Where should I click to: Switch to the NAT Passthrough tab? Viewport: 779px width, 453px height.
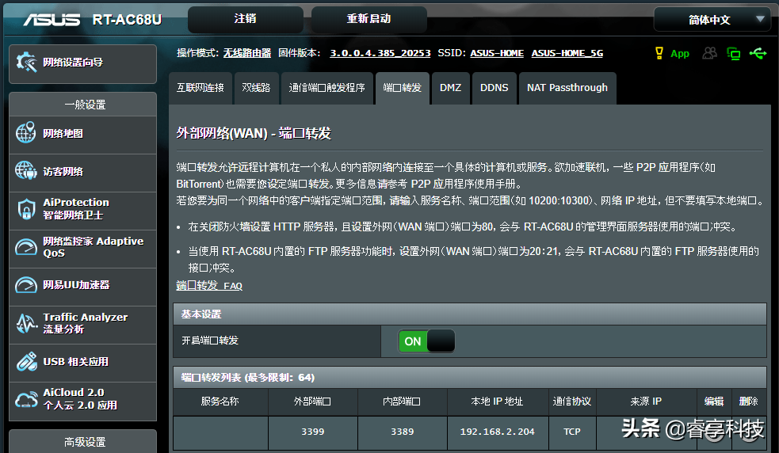[x=567, y=88]
